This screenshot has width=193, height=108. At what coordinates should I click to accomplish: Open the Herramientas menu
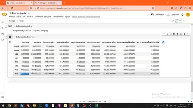coord(58,17)
